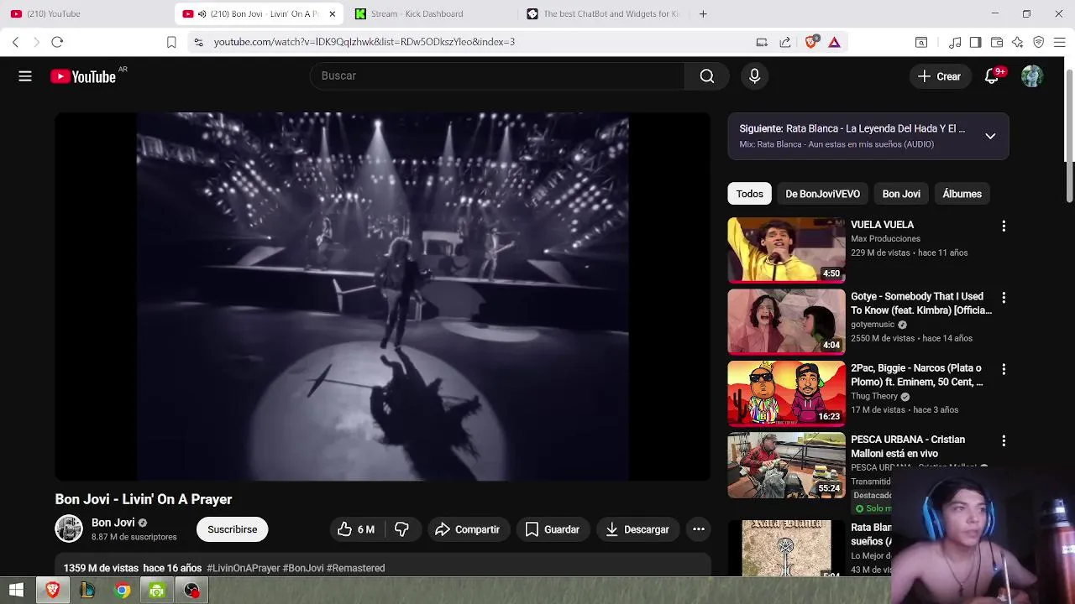Click the #Remastered hashtag
Viewport: 1075px width, 604px height.
point(355,568)
